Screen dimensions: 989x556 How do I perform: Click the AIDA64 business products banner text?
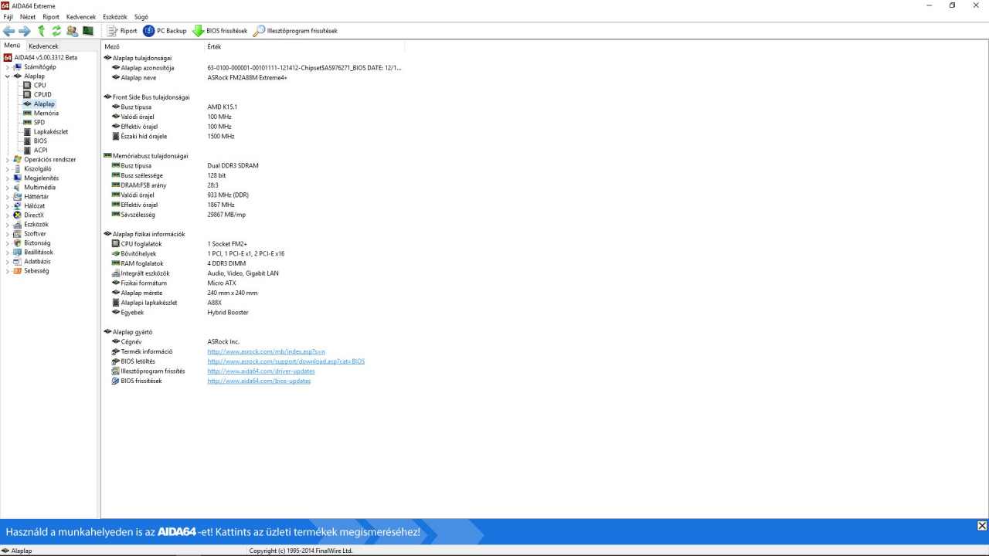213,532
